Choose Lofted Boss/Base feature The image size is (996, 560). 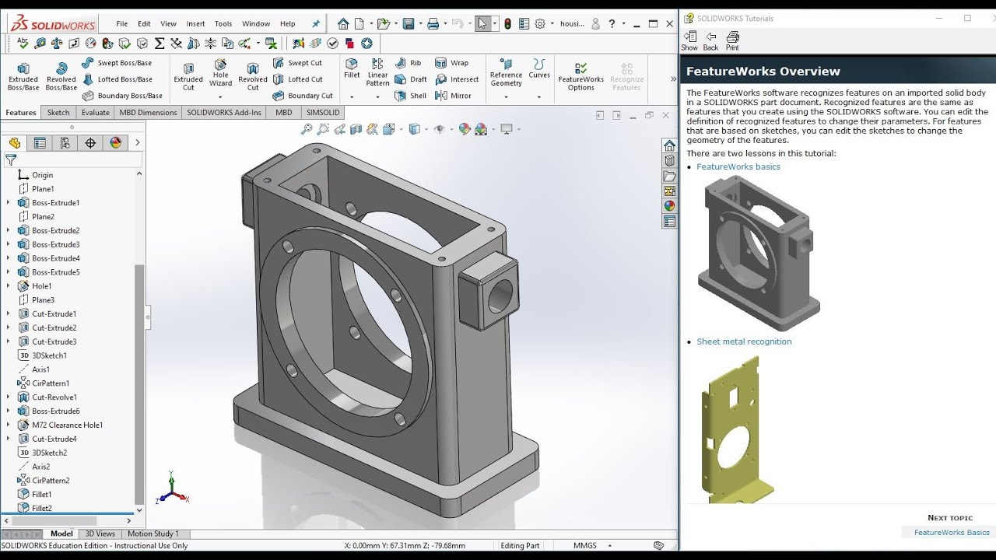pyautogui.click(x=117, y=79)
